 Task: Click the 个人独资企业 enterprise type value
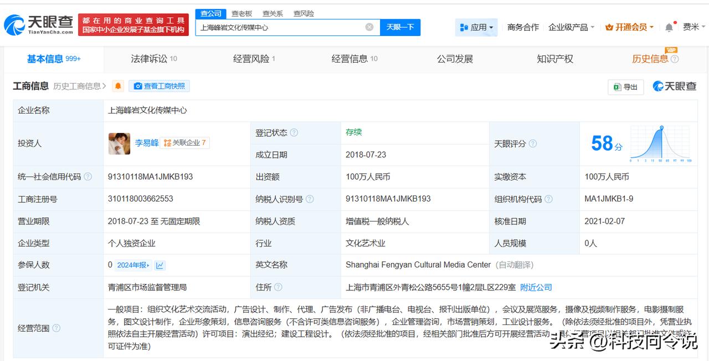point(132,243)
